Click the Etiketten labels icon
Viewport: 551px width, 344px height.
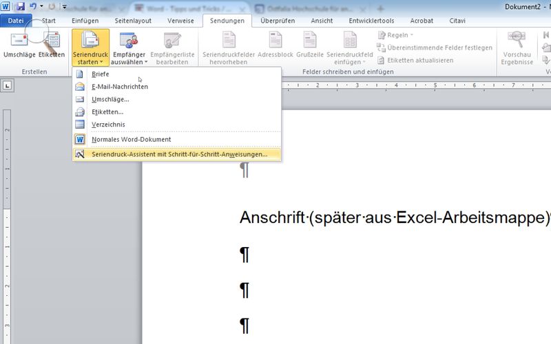(x=52, y=41)
